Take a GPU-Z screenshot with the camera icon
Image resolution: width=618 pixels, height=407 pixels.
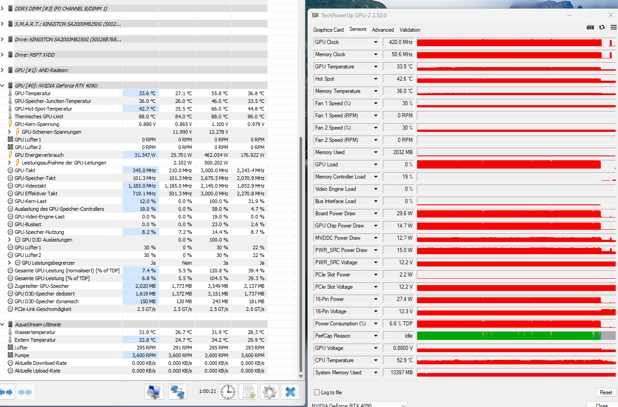[590, 27]
